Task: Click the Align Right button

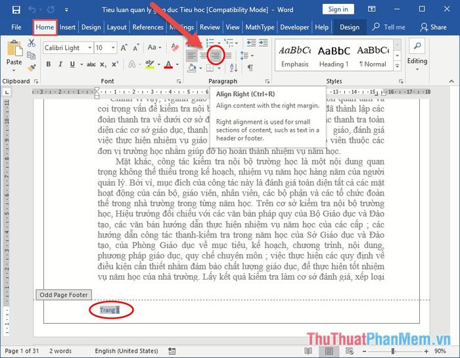Action: pyautogui.click(x=216, y=55)
